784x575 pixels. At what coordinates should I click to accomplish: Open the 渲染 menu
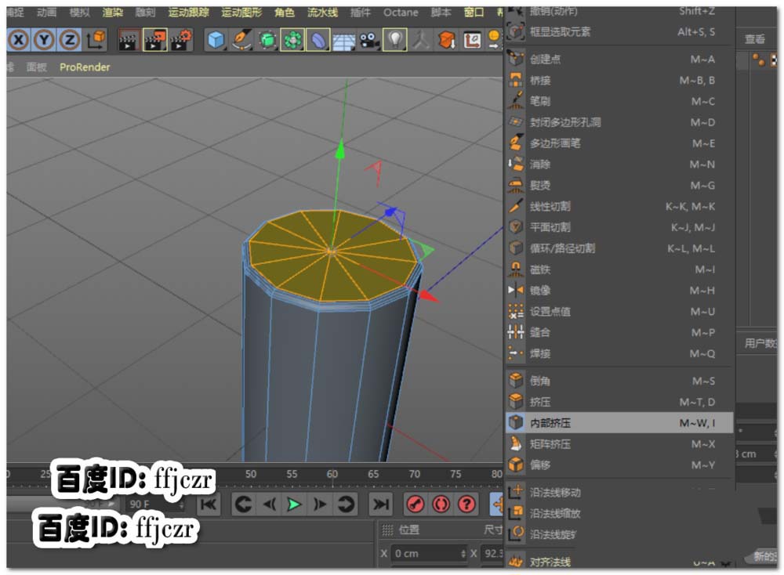pyautogui.click(x=112, y=12)
